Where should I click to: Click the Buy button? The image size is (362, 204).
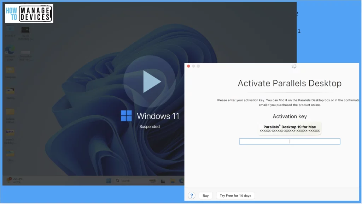click(x=205, y=196)
